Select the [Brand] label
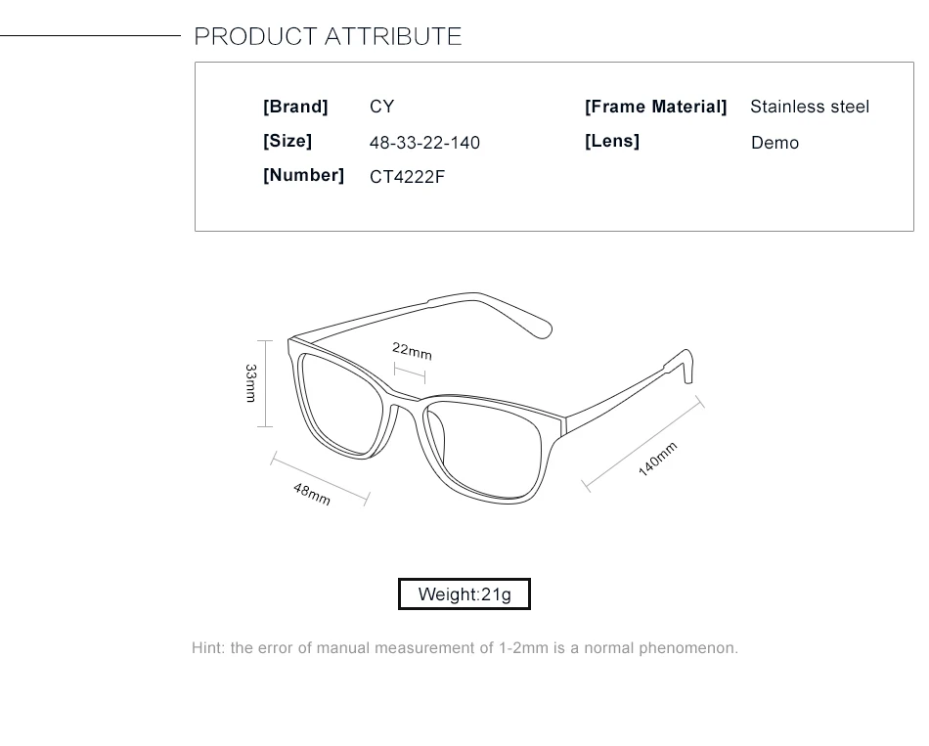Screen dimensions: 929x746 coord(295,107)
